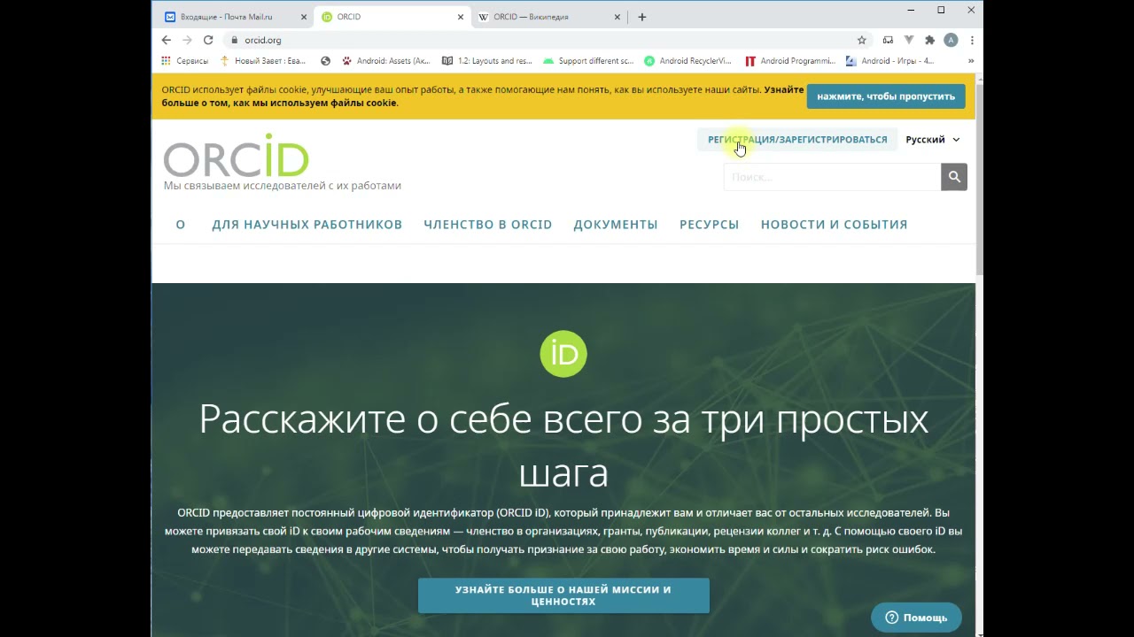Open the Для научных работников menu
The height and width of the screenshot is (637, 1134).
[307, 225]
